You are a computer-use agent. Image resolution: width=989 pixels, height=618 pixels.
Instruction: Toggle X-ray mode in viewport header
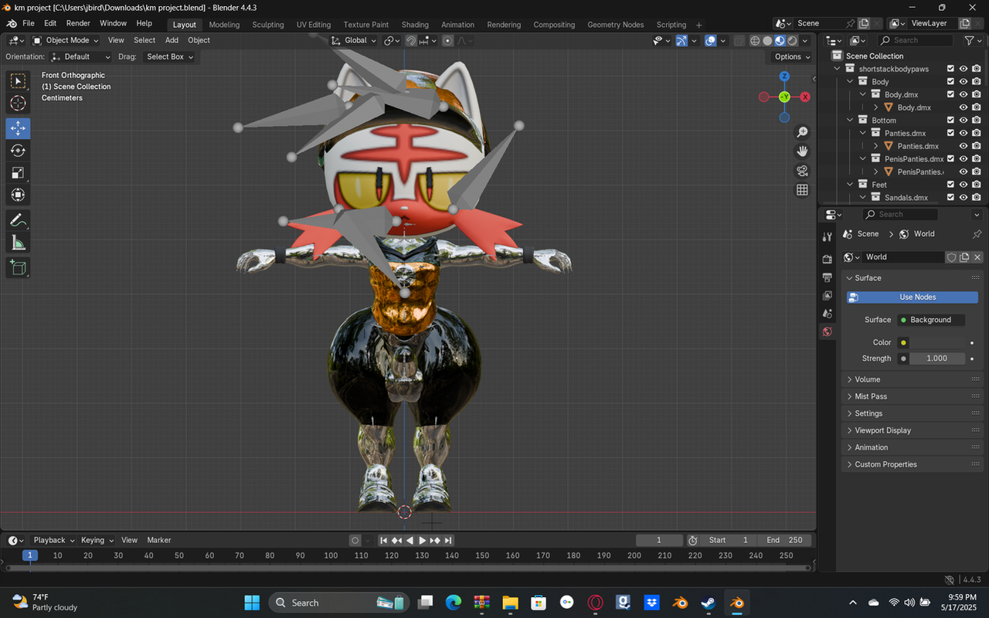pos(739,40)
